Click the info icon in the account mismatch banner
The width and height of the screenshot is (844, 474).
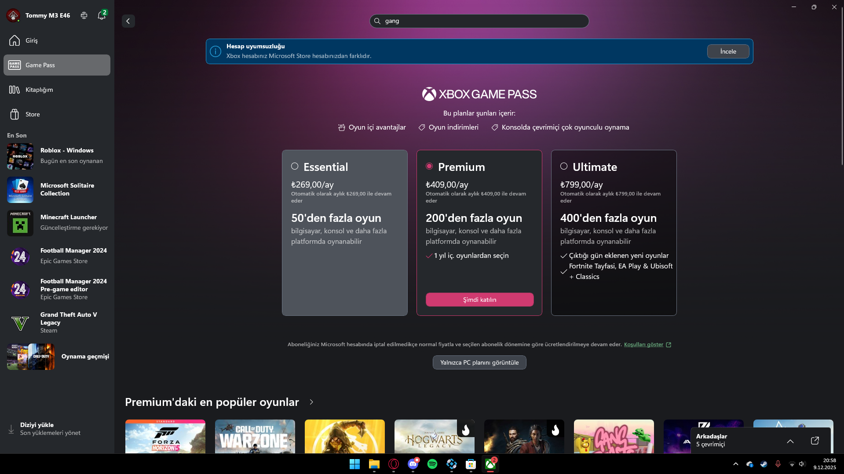(216, 51)
